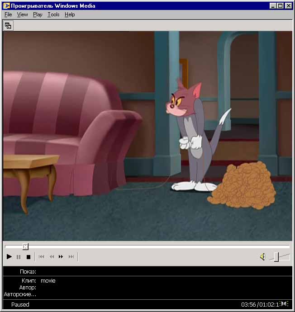Screen dimensions: 295x312
Task: Click the paused video frame
Action: [x=147, y=136]
